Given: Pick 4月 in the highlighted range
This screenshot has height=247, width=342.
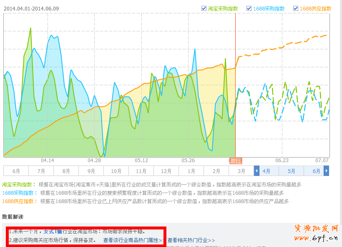Looking at the screenshot, I should coord(266,171).
